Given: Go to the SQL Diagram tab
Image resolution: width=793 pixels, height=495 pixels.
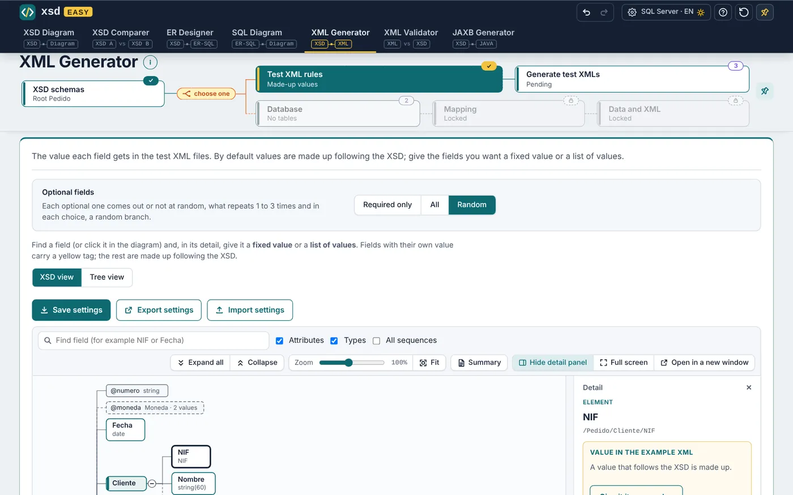Looking at the screenshot, I should [264, 37].
